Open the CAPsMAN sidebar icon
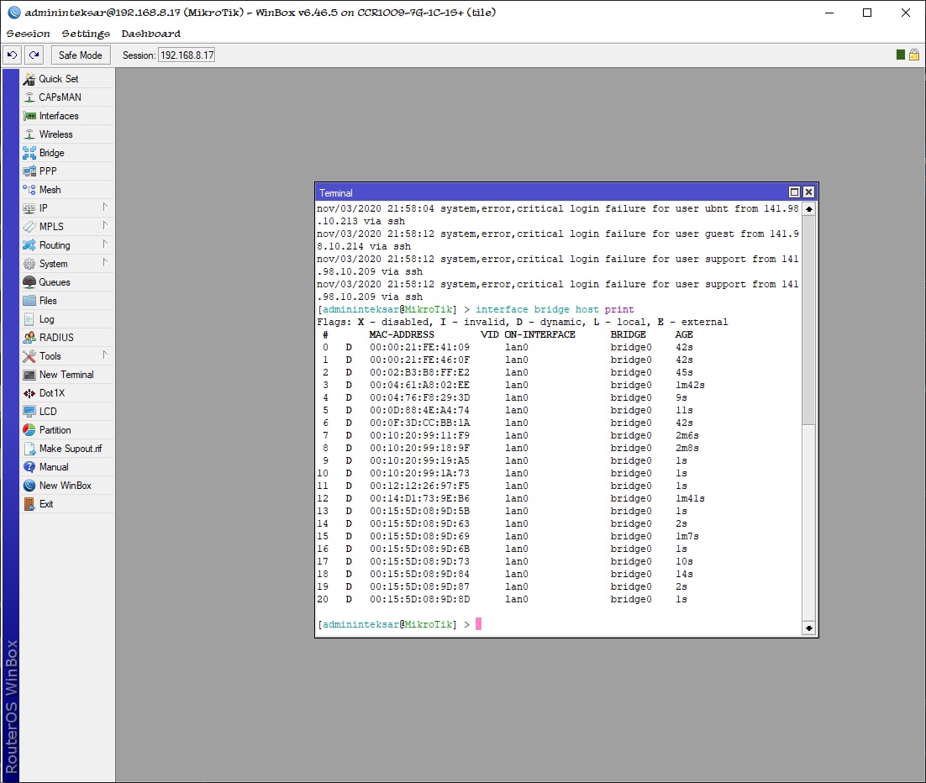The width and height of the screenshot is (926, 783). click(29, 97)
